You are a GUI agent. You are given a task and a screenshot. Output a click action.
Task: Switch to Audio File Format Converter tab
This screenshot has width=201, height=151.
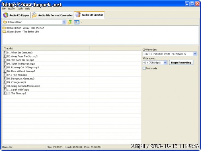pyautogui.click(x=52, y=15)
